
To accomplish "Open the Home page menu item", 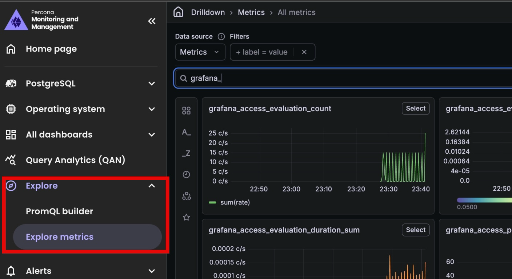I will point(51,49).
